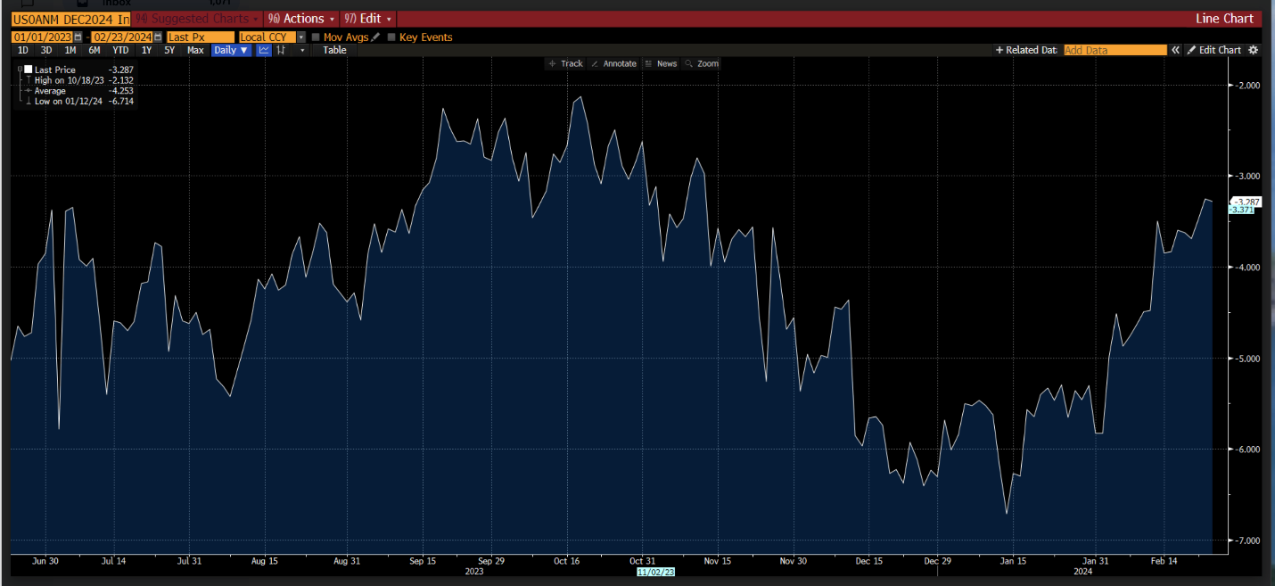The image size is (1275, 586).
Task: Select the 1Y range tab
Action: tap(147, 50)
